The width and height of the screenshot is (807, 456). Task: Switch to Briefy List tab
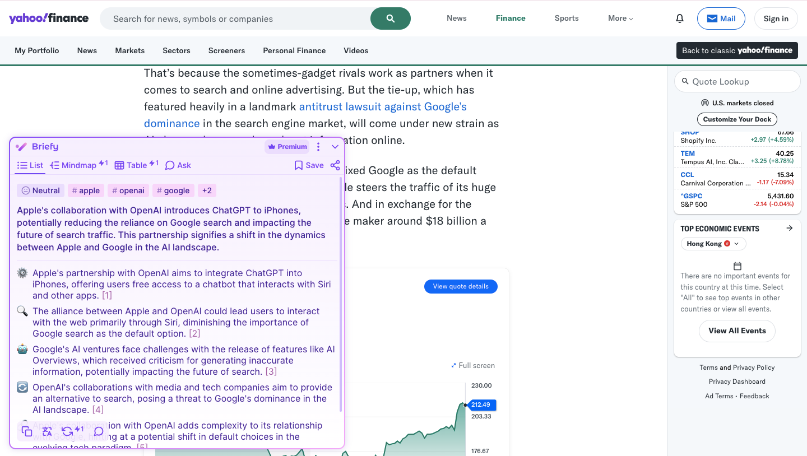[30, 165]
